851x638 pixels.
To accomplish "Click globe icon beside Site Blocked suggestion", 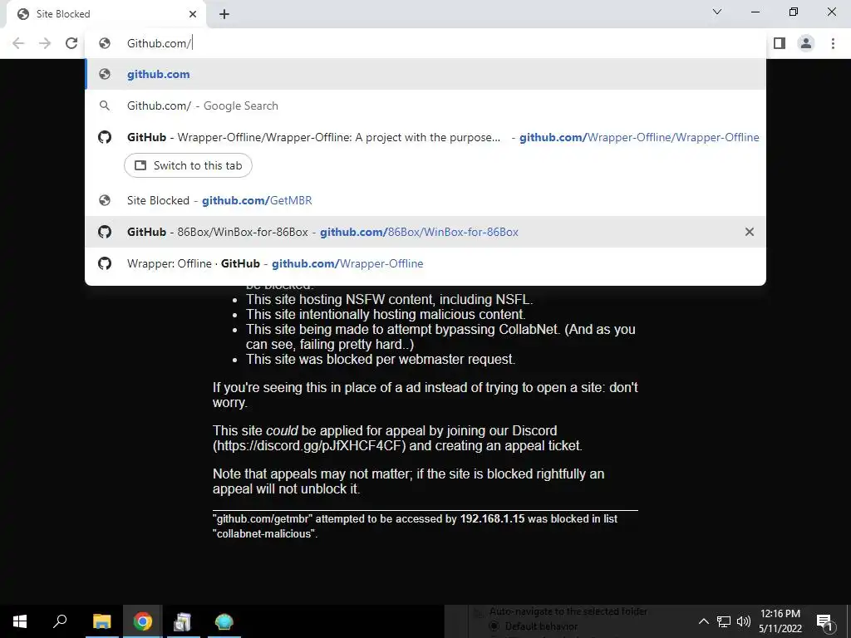I will tap(105, 201).
